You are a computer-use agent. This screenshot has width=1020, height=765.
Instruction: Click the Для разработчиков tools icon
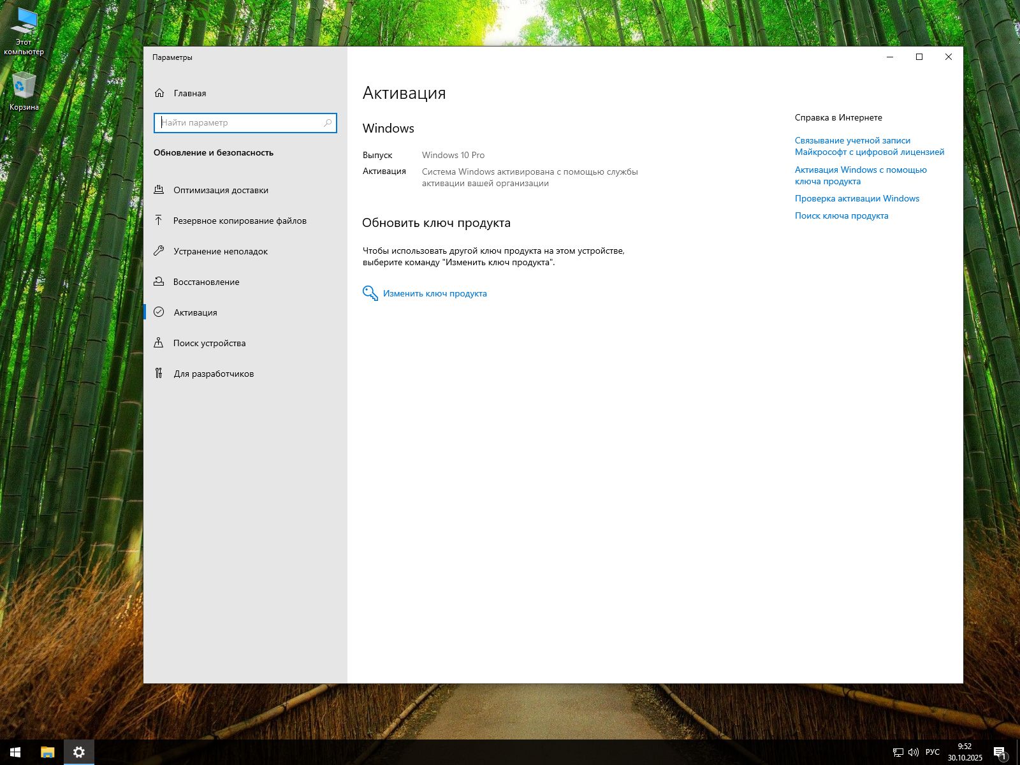pos(159,374)
